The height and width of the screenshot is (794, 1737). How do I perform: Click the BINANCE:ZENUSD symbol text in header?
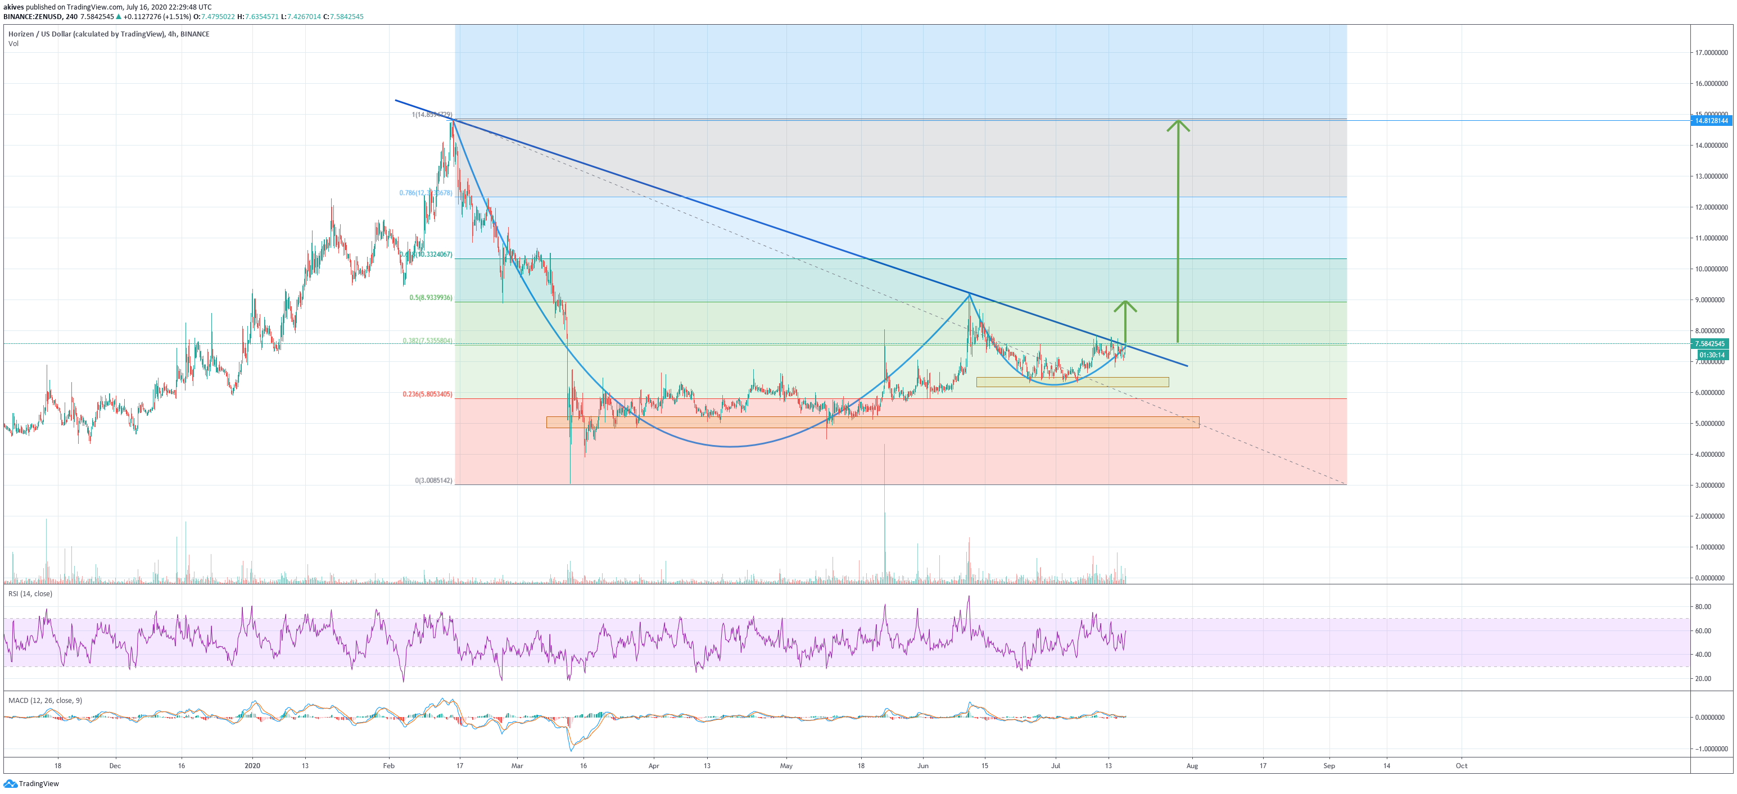point(33,17)
